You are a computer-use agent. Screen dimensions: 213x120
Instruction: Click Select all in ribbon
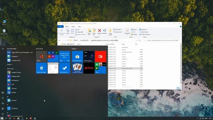143,30
